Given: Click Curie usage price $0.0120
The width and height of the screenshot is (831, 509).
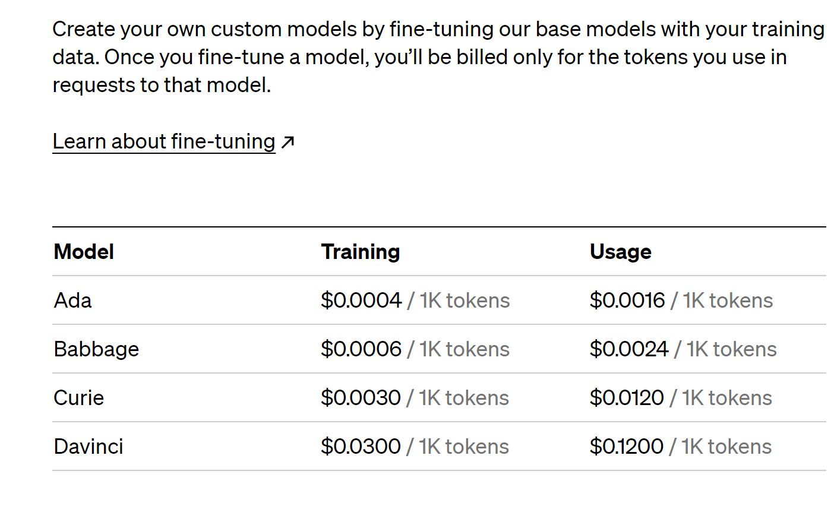Looking at the screenshot, I should click(x=627, y=398).
